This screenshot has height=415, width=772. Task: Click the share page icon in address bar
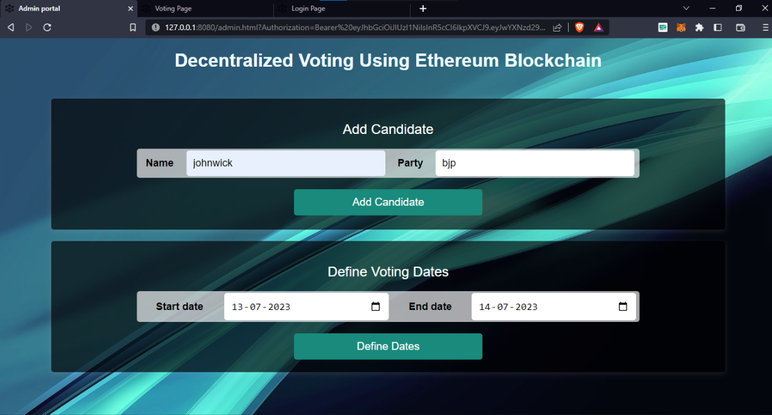pos(557,28)
